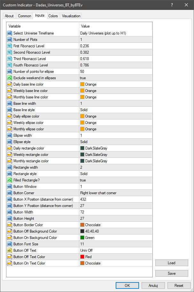This screenshot has height=292, width=194.
Task: Click the Reset button
Action: coord(179,285)
